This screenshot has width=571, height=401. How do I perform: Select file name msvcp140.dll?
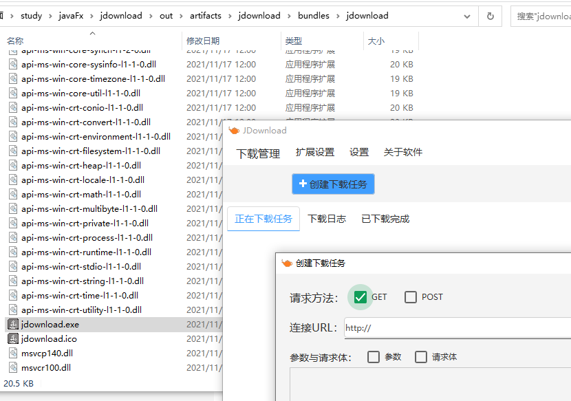click(47, 354)
